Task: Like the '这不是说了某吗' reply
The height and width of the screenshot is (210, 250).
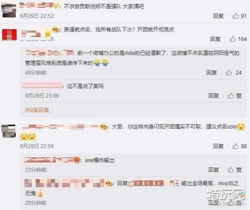Action: click(x=234, y=96)
